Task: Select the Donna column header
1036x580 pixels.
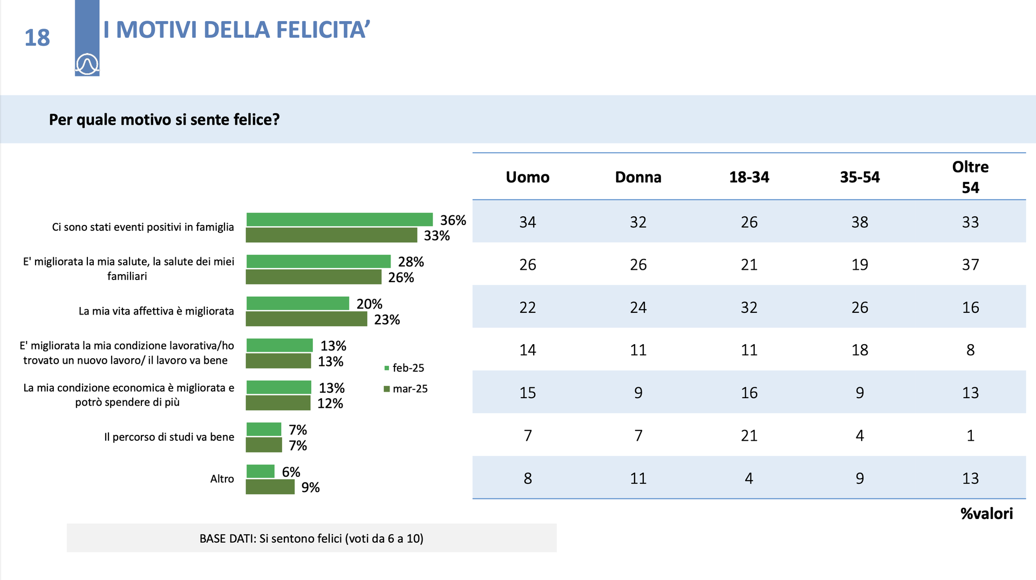Action: 638,177
